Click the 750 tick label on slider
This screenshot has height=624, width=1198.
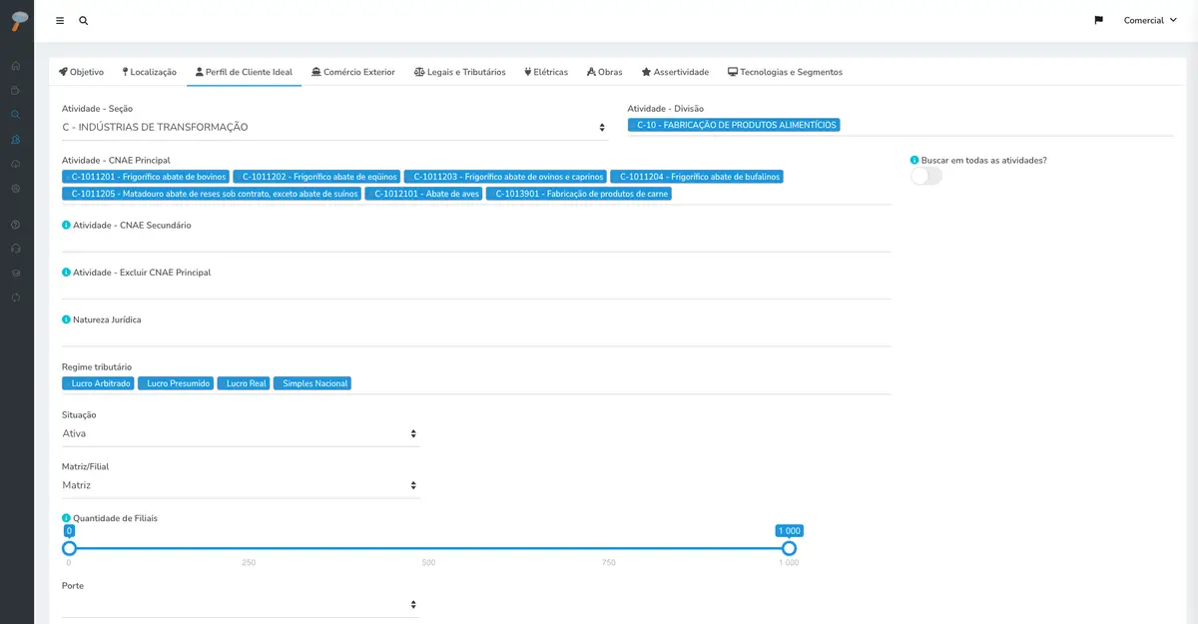(x=609, y=563)
